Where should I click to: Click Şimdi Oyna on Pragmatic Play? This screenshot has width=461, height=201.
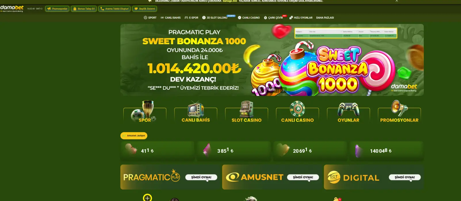pos(201,177)
